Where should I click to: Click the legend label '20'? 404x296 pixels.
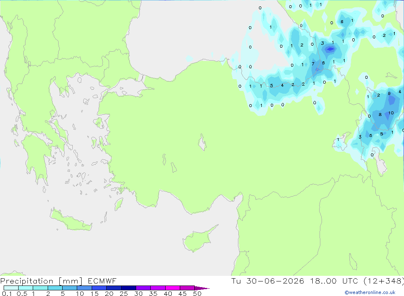click(109, 294)
